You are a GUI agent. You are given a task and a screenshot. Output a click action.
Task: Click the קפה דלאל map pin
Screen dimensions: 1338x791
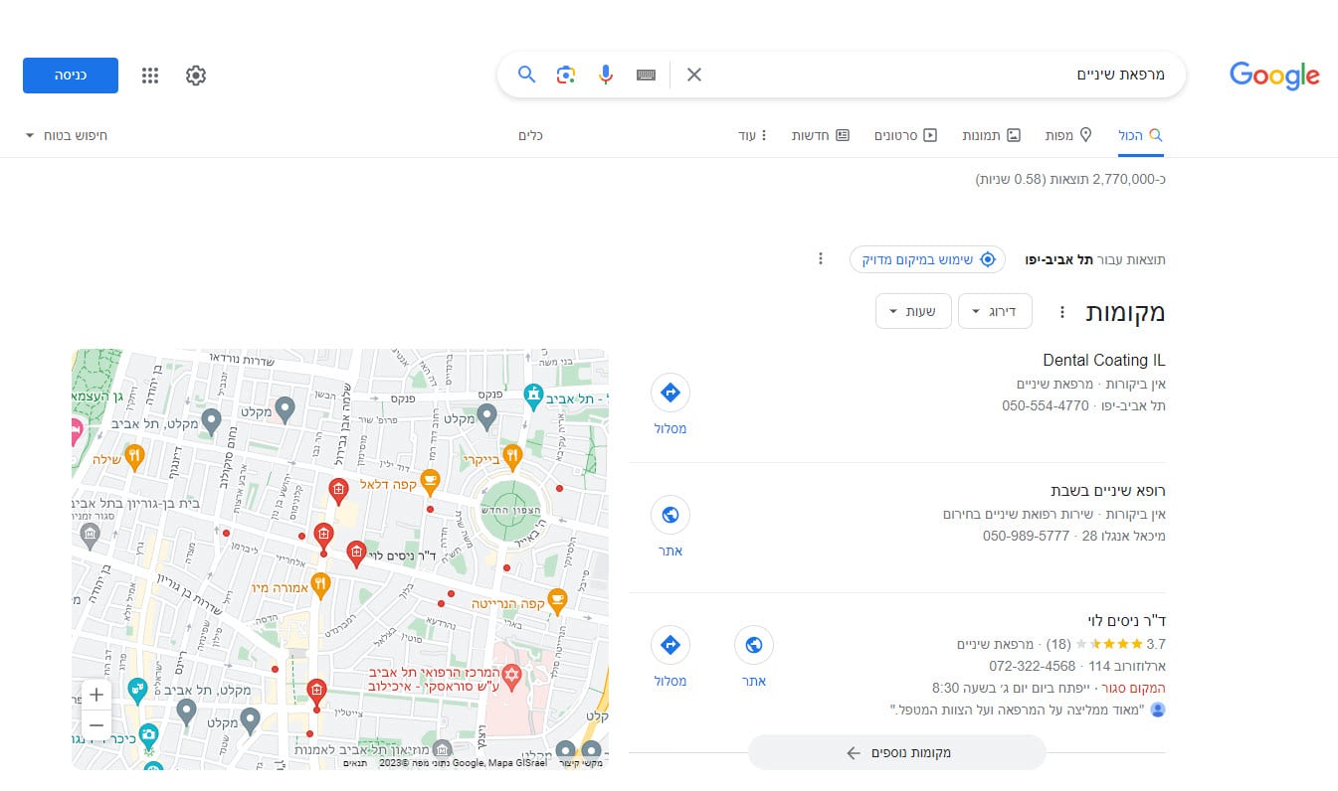pyautogui.click(x=430, y=481)
